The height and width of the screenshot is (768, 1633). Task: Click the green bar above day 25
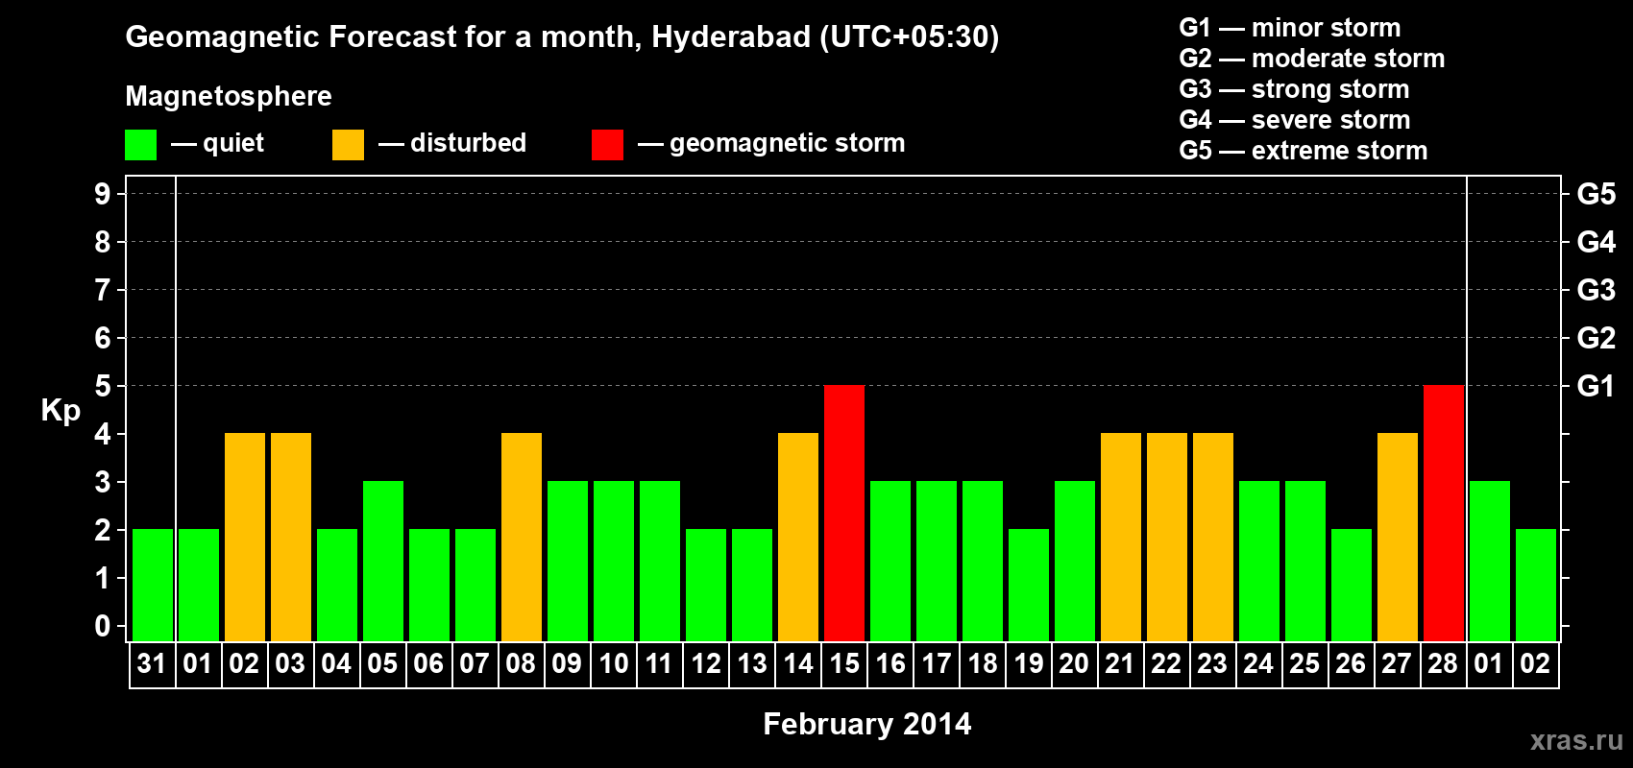point(1305,562)
